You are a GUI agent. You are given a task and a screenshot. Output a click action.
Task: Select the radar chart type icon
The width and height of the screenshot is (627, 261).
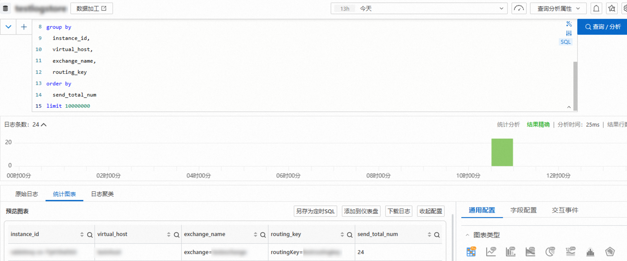(x=610, y=252)
